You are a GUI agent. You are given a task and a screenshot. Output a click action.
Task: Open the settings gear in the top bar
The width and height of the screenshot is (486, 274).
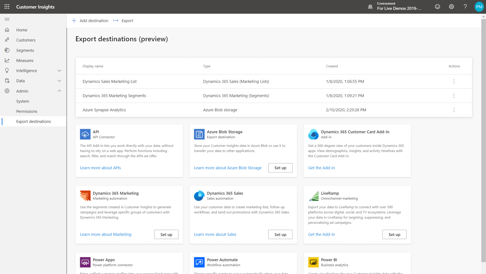pyautogui.click(x=451, y=6)
